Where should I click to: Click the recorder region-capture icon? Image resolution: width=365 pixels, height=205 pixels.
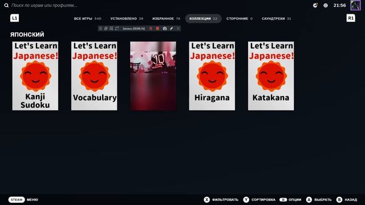point(111,28)
